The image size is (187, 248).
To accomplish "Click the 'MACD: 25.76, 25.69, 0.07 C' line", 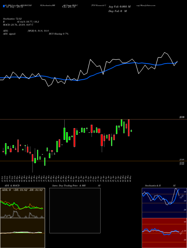I will pos(18,25).
